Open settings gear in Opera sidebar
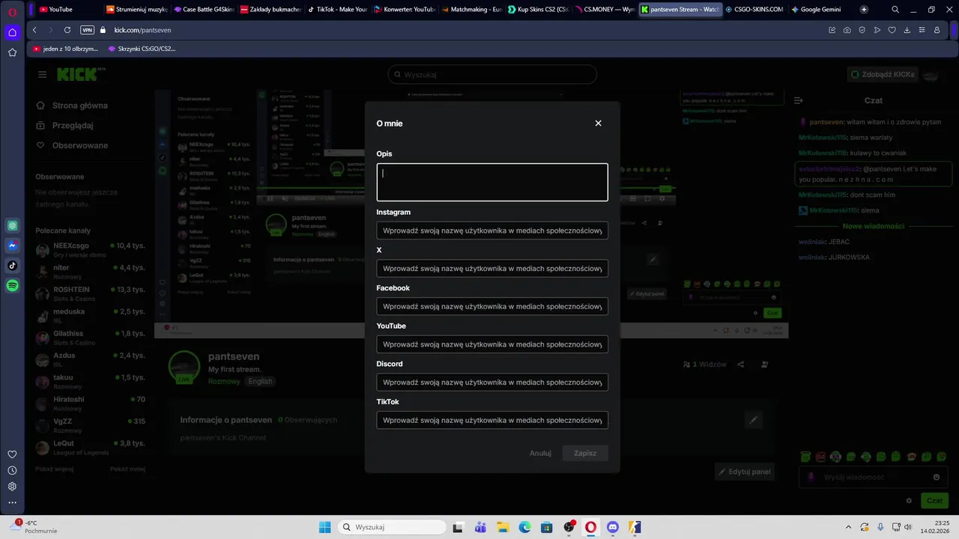The height and width of the screenshot is (539, 959). coord(12,487)
